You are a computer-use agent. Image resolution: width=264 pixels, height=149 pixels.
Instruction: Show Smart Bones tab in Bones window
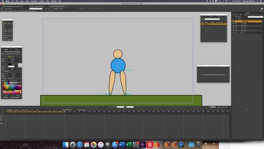(219, 22)
